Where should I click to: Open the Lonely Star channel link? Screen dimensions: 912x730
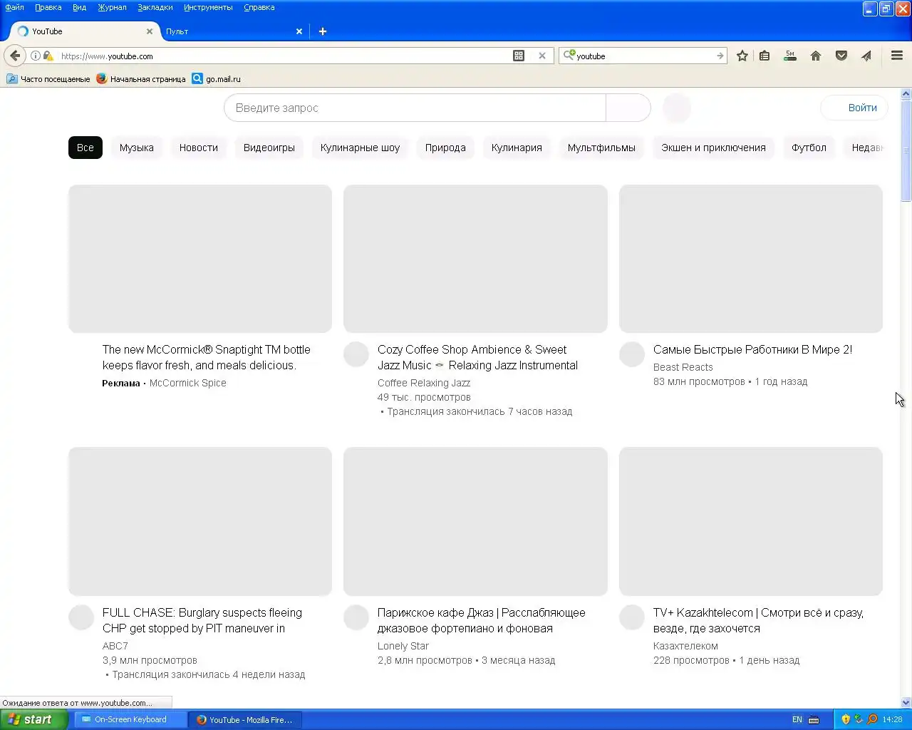(403, 646)
